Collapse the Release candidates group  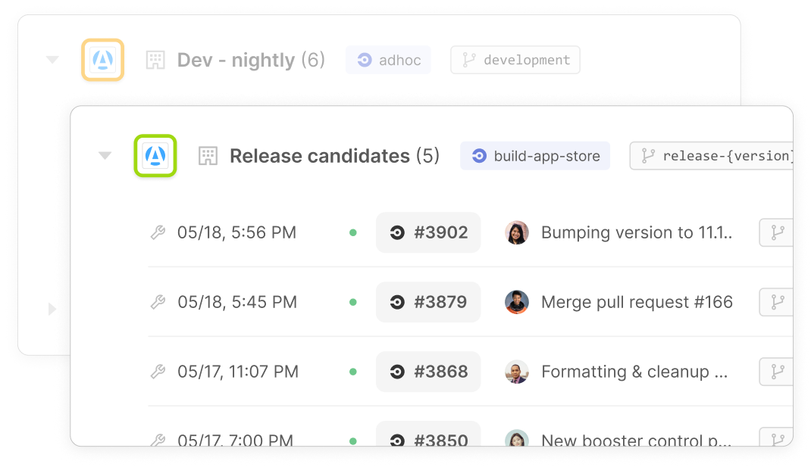coord(105,156)
